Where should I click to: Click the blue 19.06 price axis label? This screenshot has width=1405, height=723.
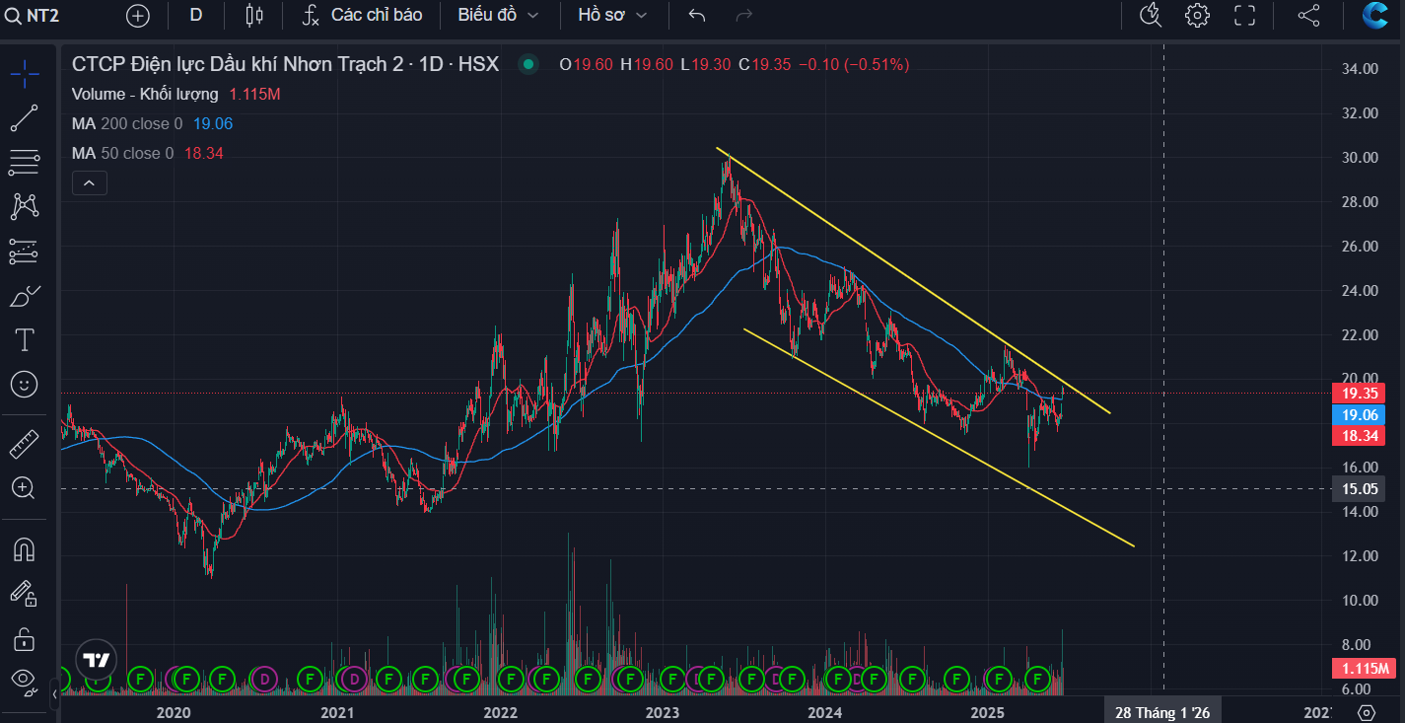pyautogui.click(x=1359, y=415)
